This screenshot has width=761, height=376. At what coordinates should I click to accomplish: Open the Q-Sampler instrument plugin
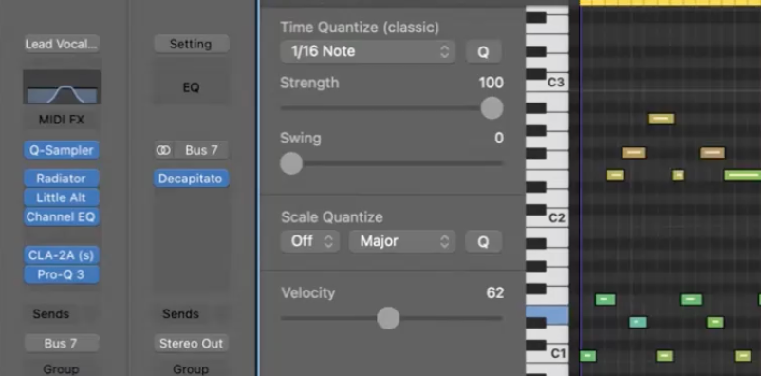click(x=62, y=150)
